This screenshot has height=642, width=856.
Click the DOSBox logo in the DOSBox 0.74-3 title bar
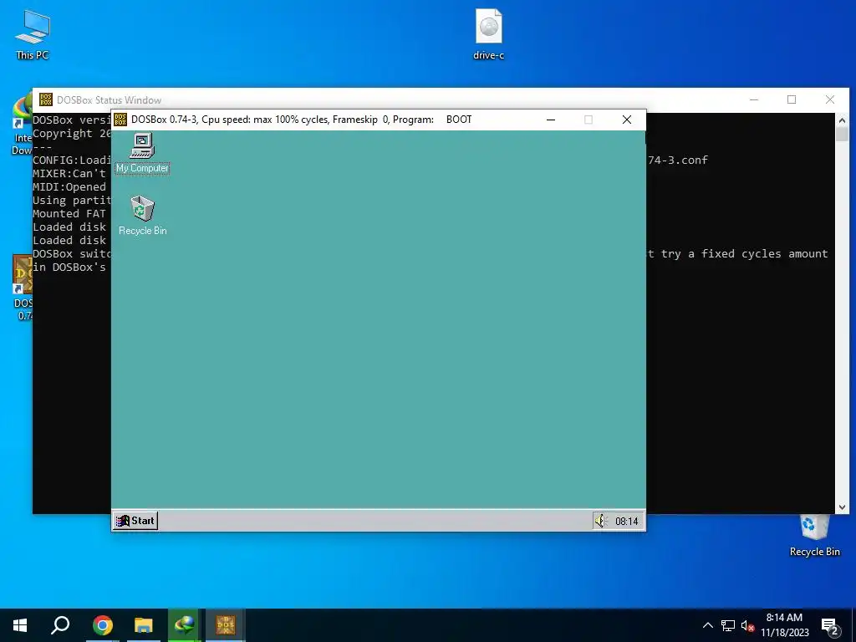point(120,120)
